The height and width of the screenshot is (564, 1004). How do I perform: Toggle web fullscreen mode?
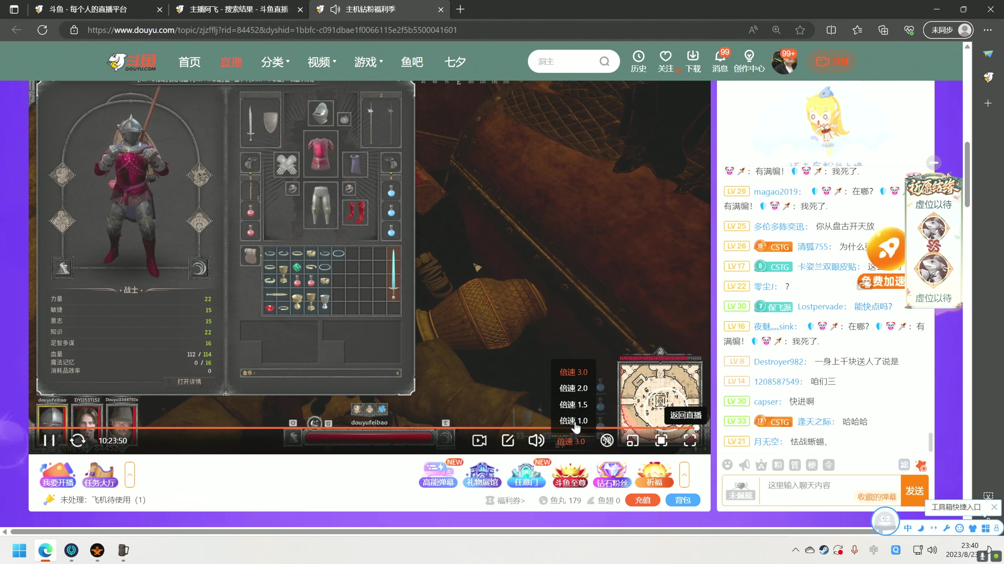(661, 441)
